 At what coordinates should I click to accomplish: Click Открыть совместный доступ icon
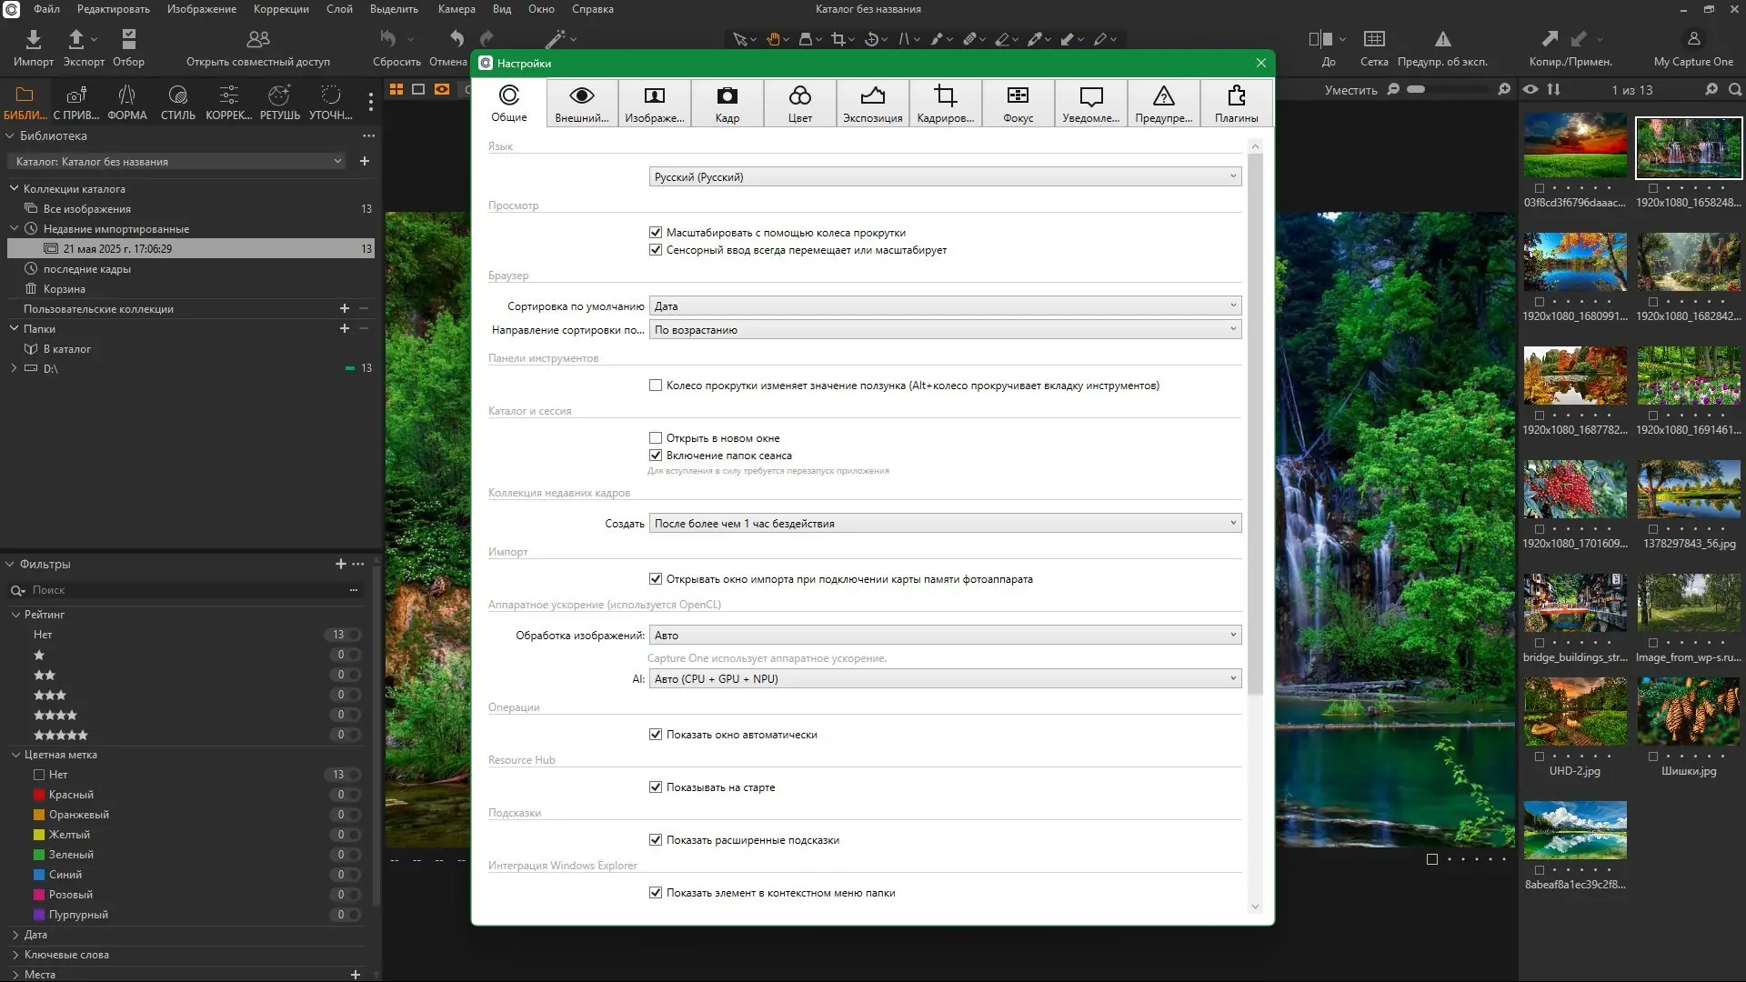point(258,39)
